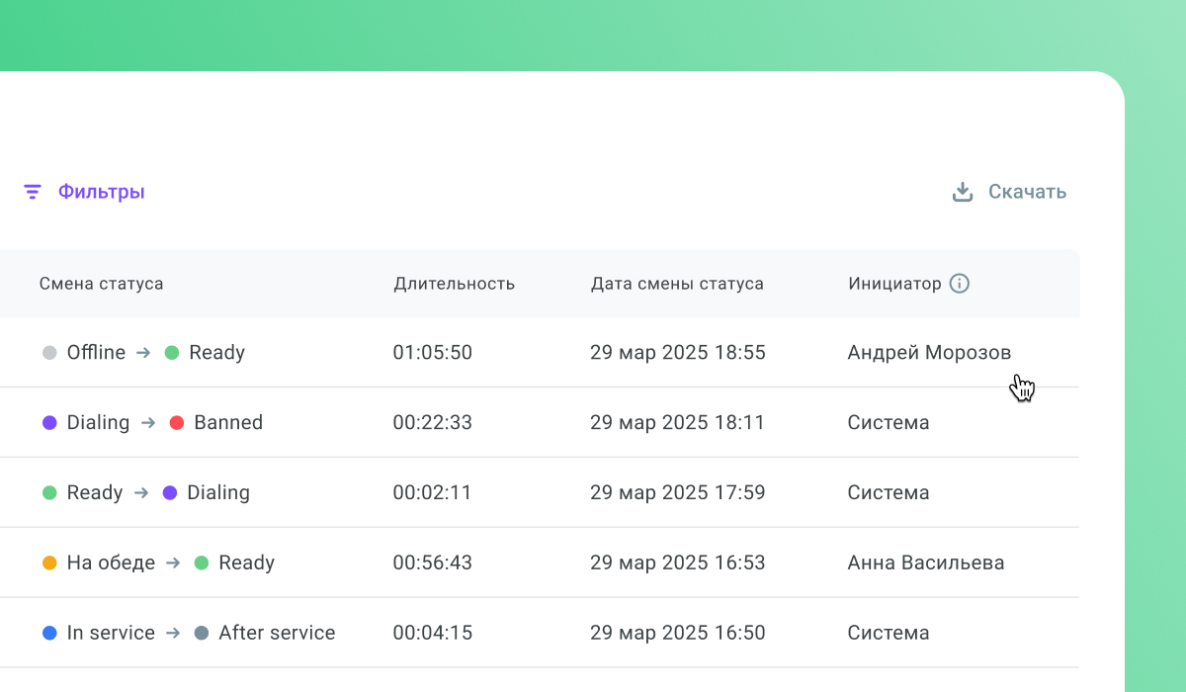Sort by Смена статуса column header
Image resolution: width=1186 pixels, height=692 pixels.
pos(102,284)
